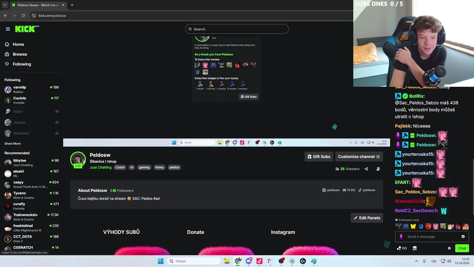Viewport: 474px width, 267px height.
Task: Click the funny tag
Action: [160, 167]
